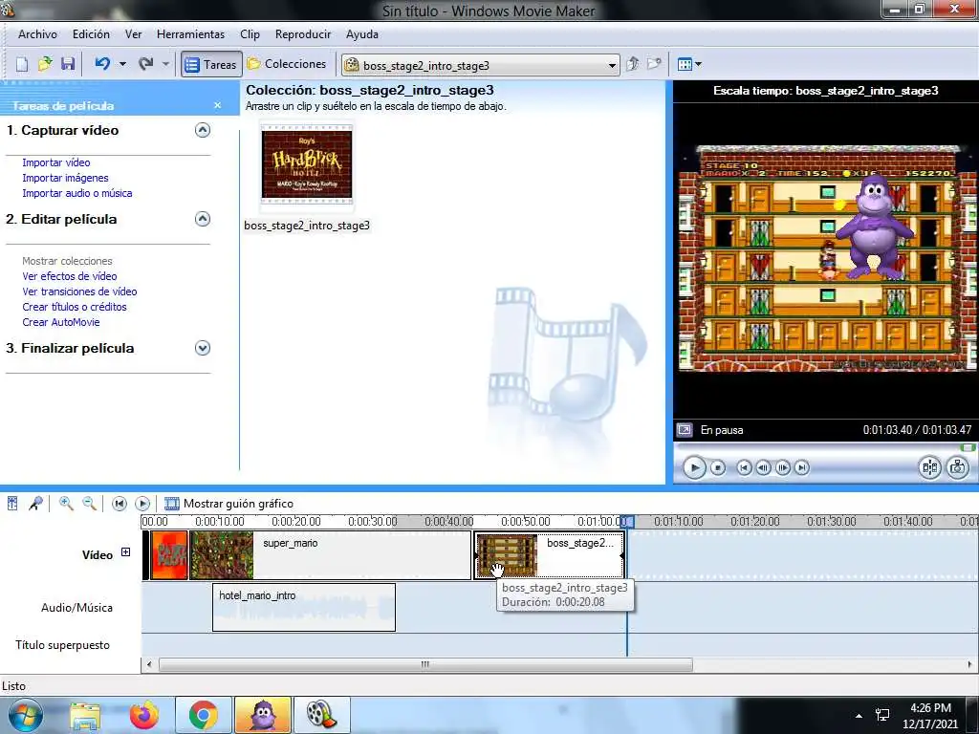This screenshot has height=734, width=979.
Task: Open the undo history dropdown arrow
Action: pyautogui.click(x=122, y=64)
